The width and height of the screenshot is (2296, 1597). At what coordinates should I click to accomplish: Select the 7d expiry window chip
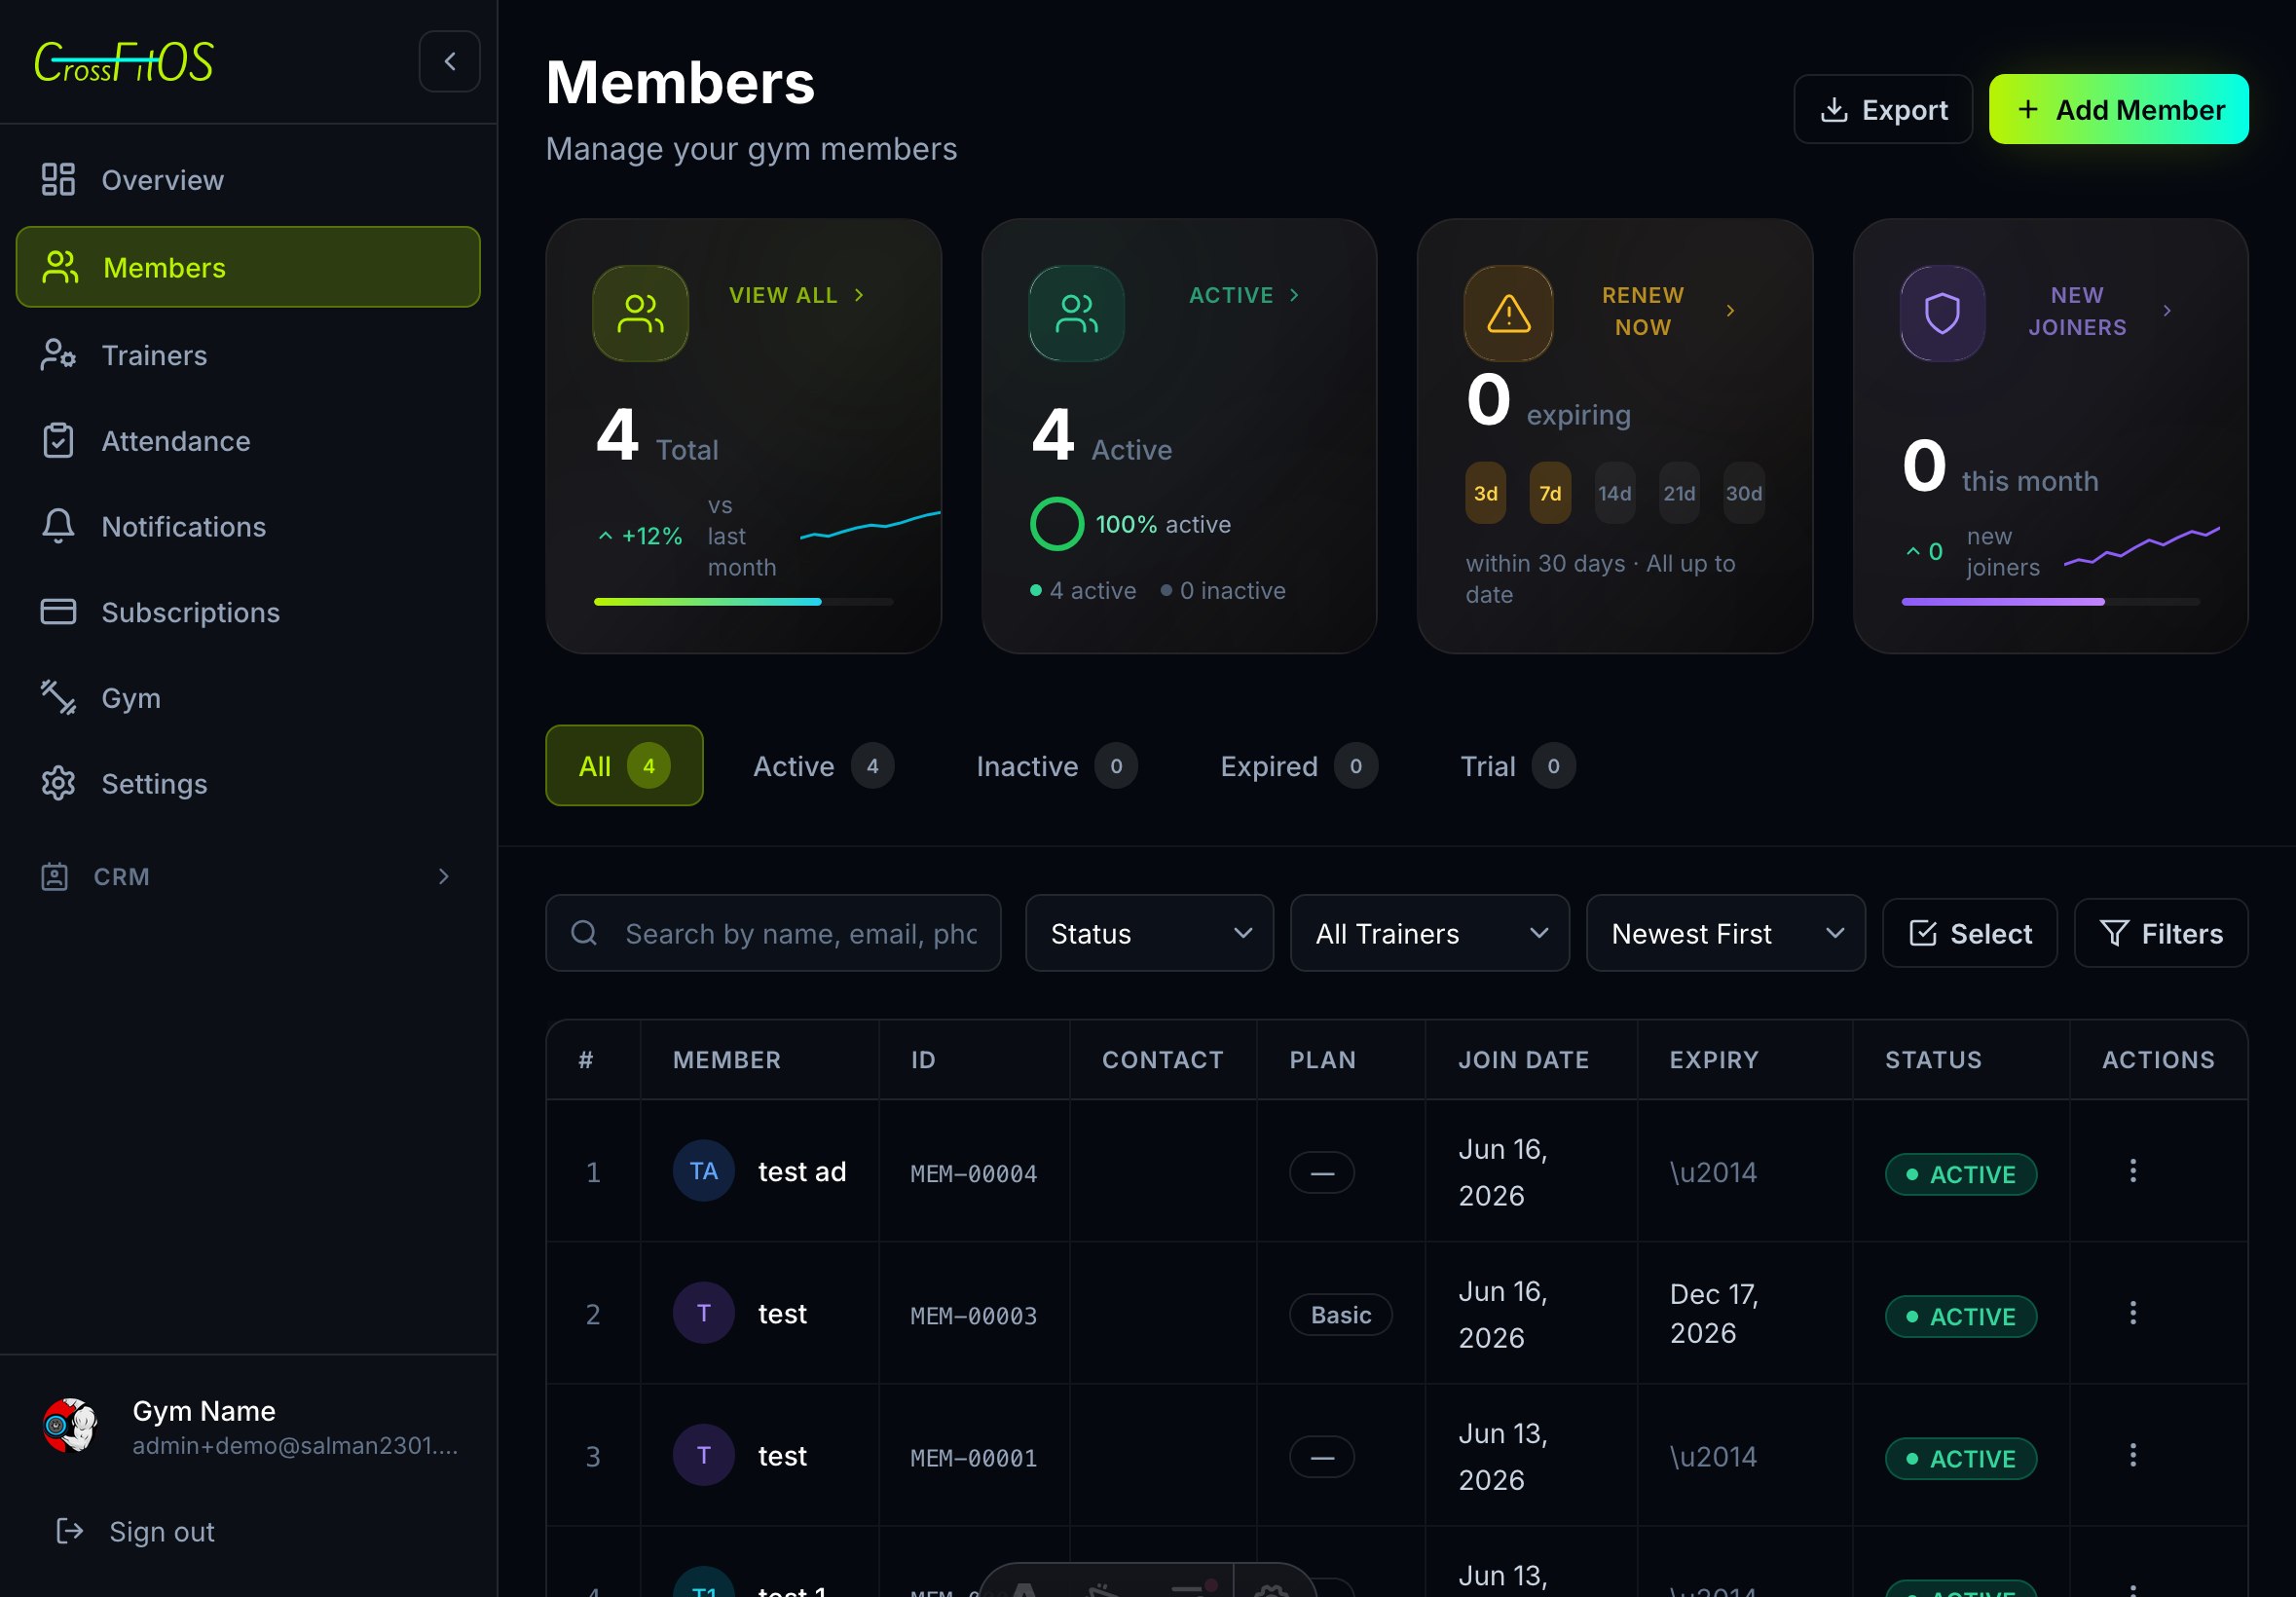(1550, 493)
